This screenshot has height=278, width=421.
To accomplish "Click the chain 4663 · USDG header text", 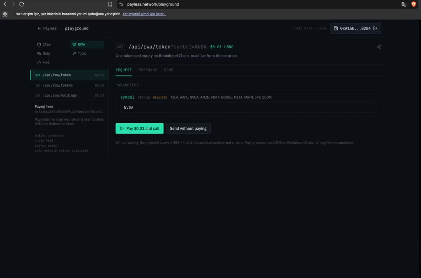I will click(x=309, y=28).
